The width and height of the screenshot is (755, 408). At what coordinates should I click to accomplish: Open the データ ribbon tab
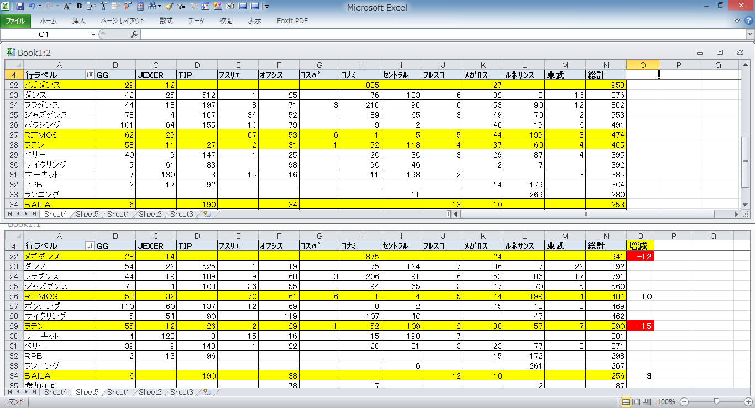click(196, 21)
